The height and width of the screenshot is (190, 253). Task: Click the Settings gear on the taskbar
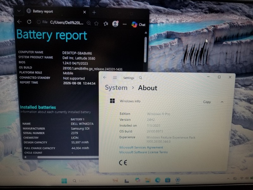178,180
